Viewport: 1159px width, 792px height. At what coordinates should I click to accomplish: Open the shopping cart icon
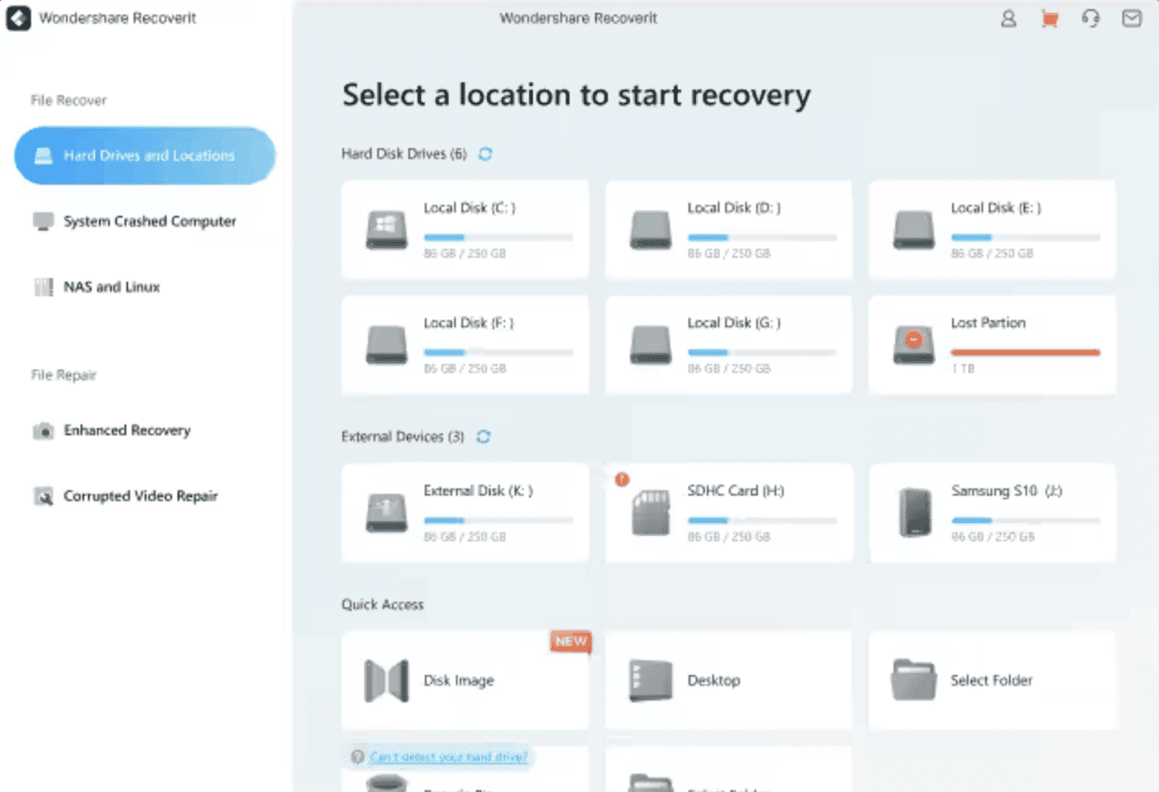1049,18
